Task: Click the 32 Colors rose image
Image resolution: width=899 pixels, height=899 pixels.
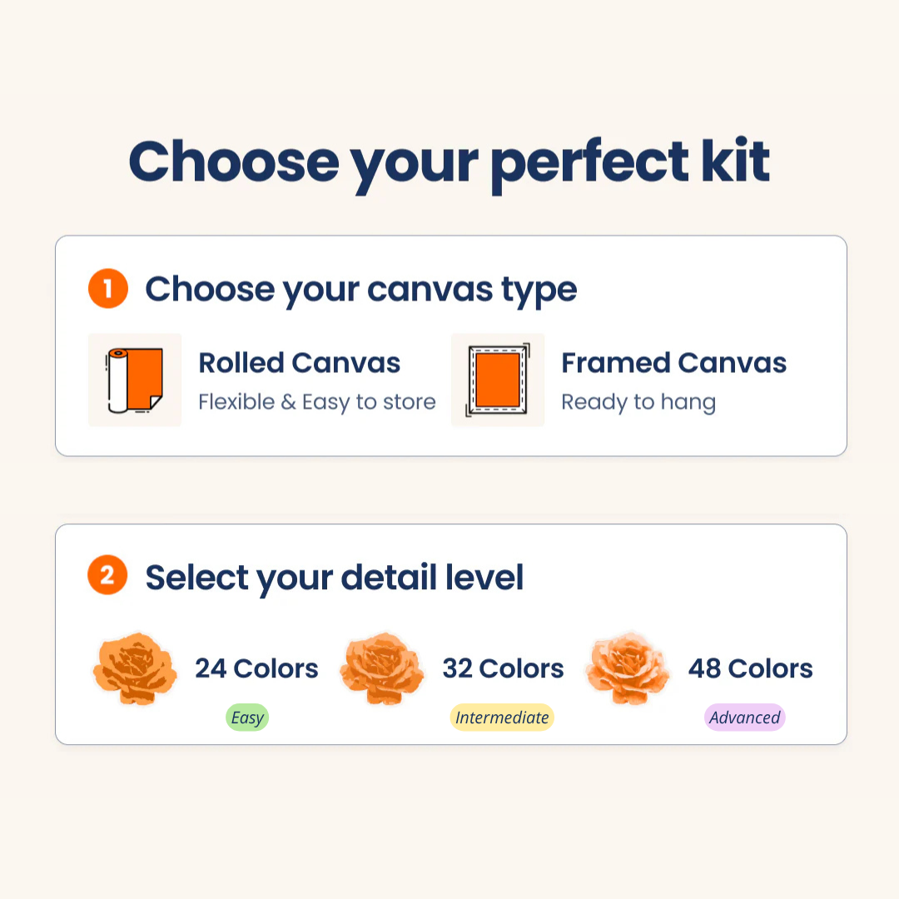Action: [x=382, y=668]
